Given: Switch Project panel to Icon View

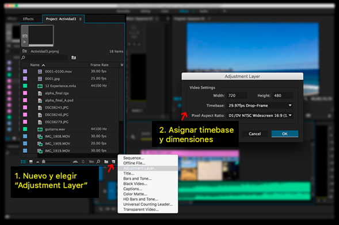Looking at the screenshot, I should [31, 161].
